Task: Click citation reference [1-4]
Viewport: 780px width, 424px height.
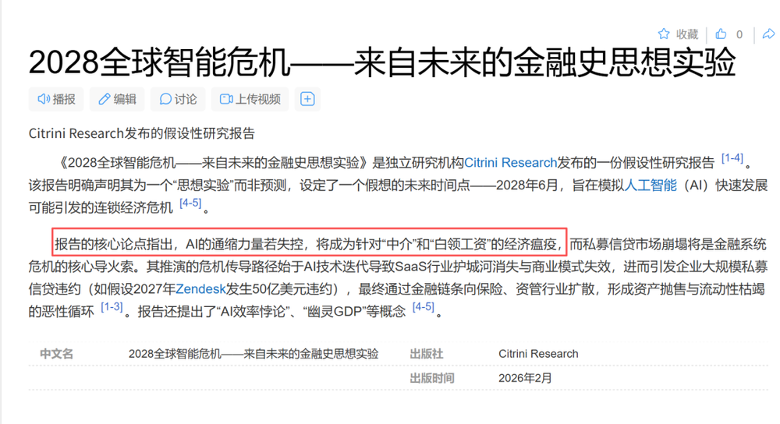Action: [732, 159]
